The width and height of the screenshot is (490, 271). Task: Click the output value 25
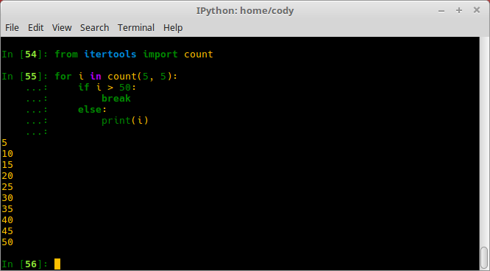[x=7, y=187]
